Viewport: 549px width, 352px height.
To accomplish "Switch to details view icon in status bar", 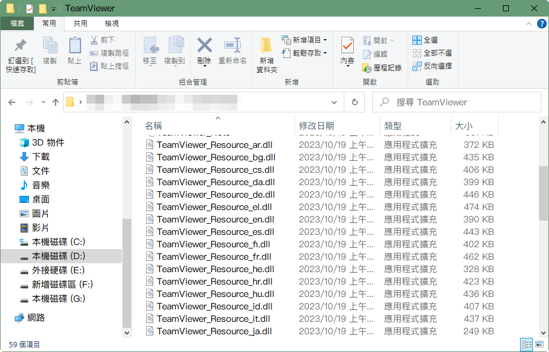I will [x=527, y=345].
